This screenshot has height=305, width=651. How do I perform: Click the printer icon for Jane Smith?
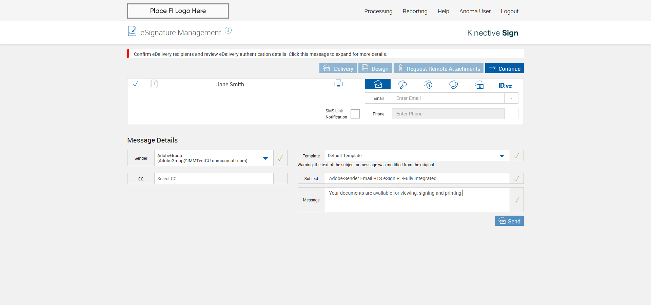338,84
